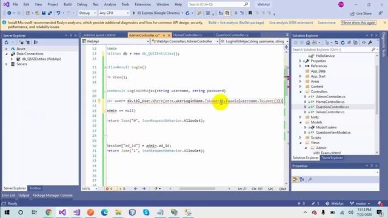Click the Undo arrow in toolbar

click(58, 13)
